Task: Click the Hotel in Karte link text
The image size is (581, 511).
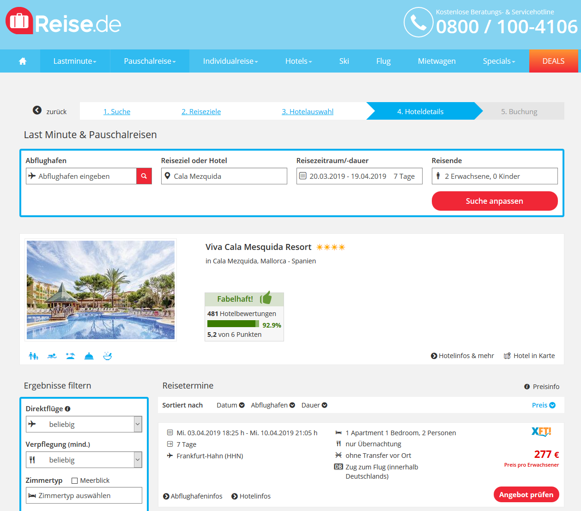Action: 534,356
